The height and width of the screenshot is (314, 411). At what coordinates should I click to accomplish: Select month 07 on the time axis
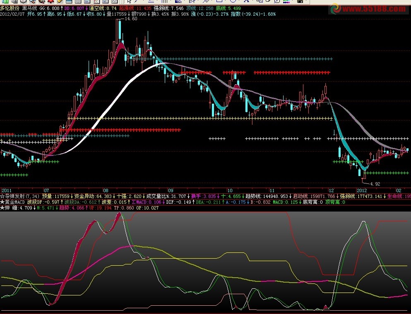tap(46, 190)
